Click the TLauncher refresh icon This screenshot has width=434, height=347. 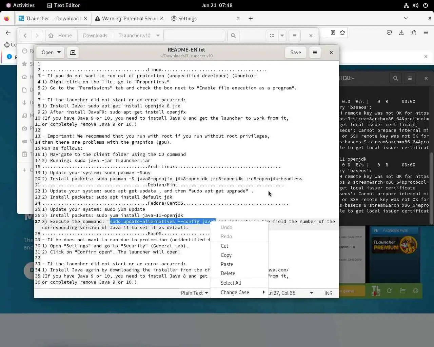[x=389, y=291]
